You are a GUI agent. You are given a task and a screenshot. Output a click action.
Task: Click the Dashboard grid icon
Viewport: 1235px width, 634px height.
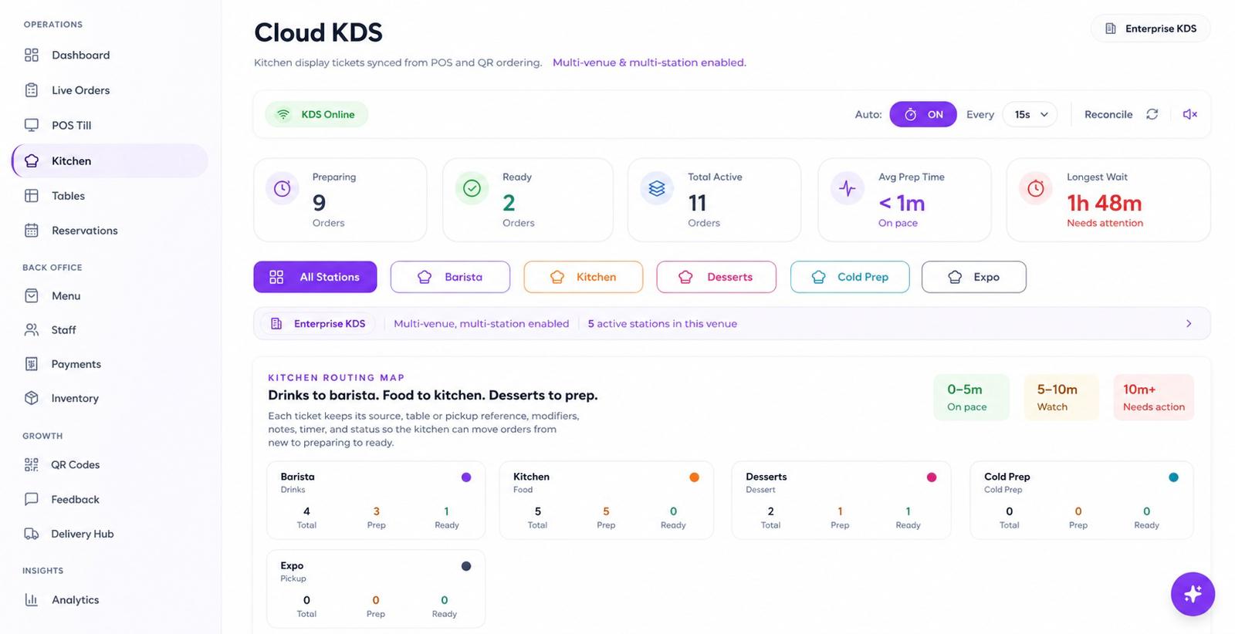pyautogui.click(x=32, y=55)
